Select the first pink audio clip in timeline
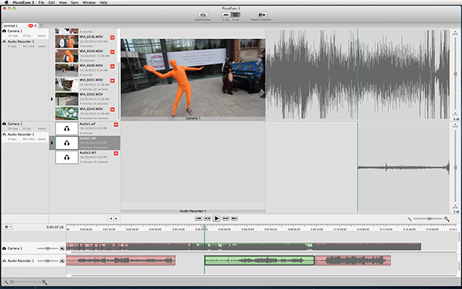Viewport: 462px width, 289px height. tap(121, 260)
